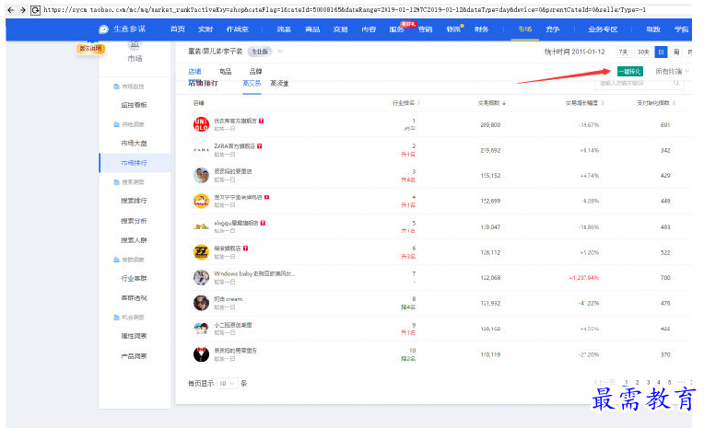This screenshot has width=704, height=428.
Task: Select the 7天 date range option
Action: pos(624,52)
